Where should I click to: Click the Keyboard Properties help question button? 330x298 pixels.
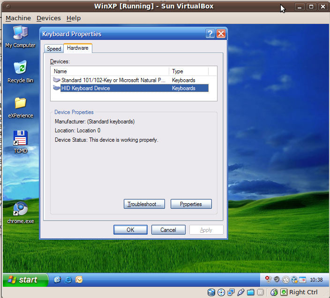point(210,33)
